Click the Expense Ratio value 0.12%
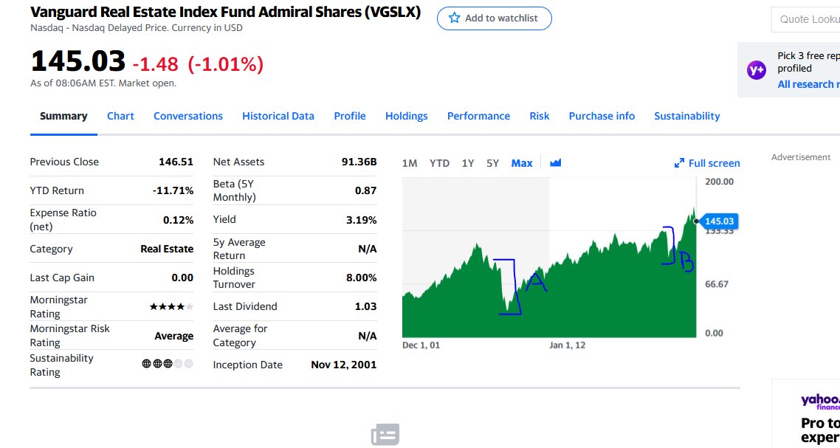The height and width of the screenshot is (448, 840). click(178, 220)
